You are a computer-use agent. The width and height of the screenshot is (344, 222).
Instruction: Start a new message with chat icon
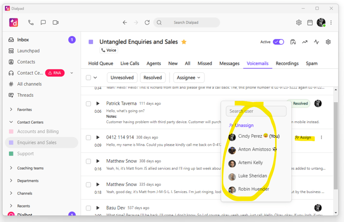coord(43,22)
